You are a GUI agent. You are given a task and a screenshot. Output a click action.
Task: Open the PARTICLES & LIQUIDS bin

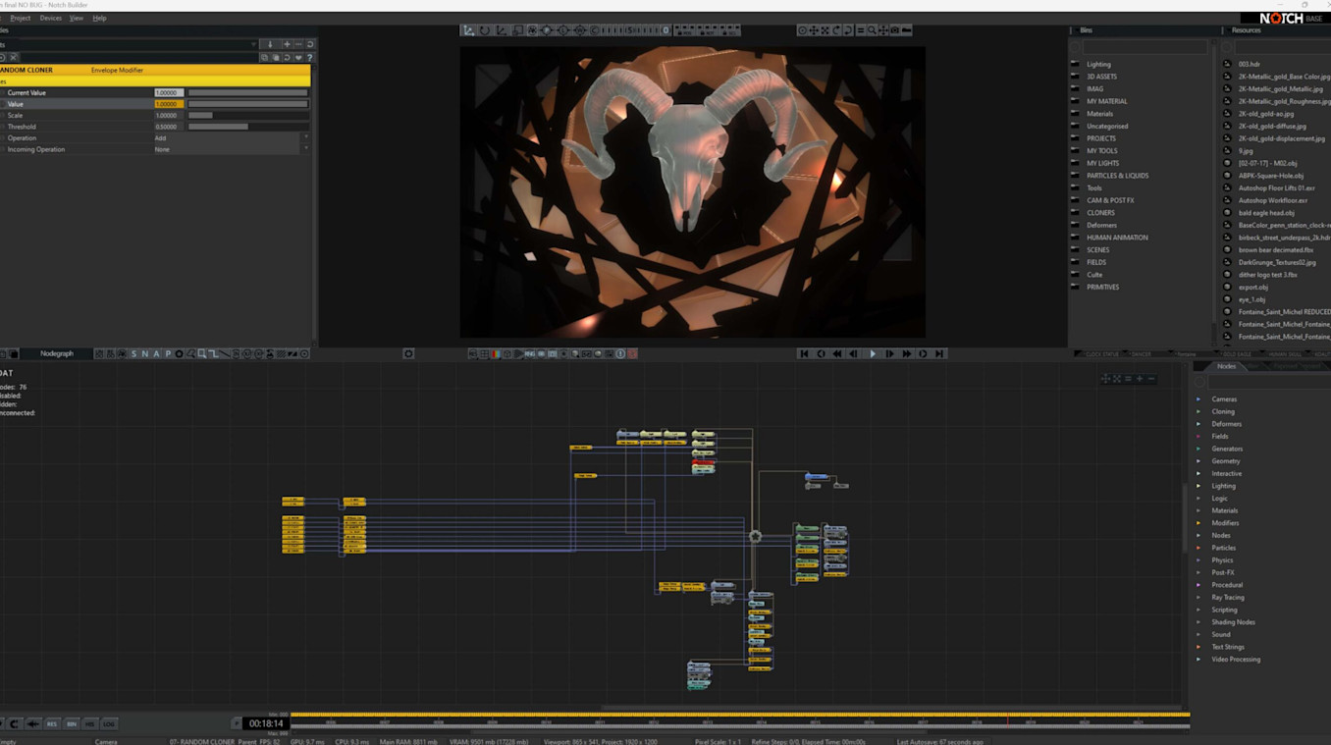[1117, 176]
